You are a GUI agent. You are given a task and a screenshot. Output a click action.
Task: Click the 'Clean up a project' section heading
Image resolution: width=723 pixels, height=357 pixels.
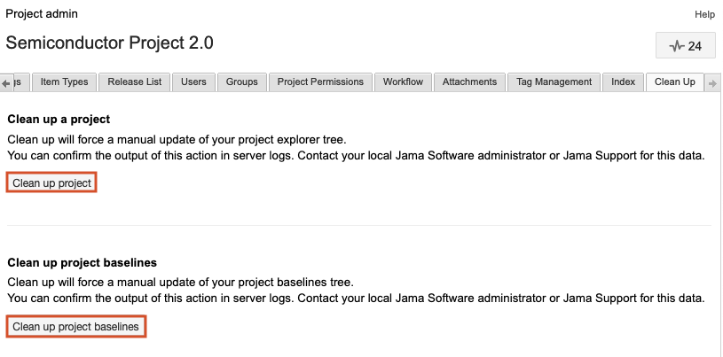pyautogui.click(x=59, y=119)
